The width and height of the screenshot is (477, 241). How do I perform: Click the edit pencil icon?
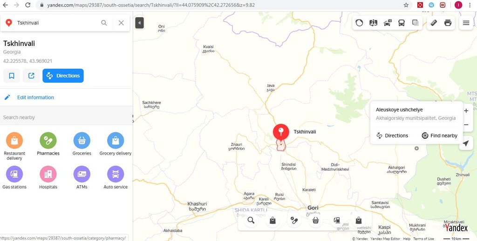(x=7, y=98)
